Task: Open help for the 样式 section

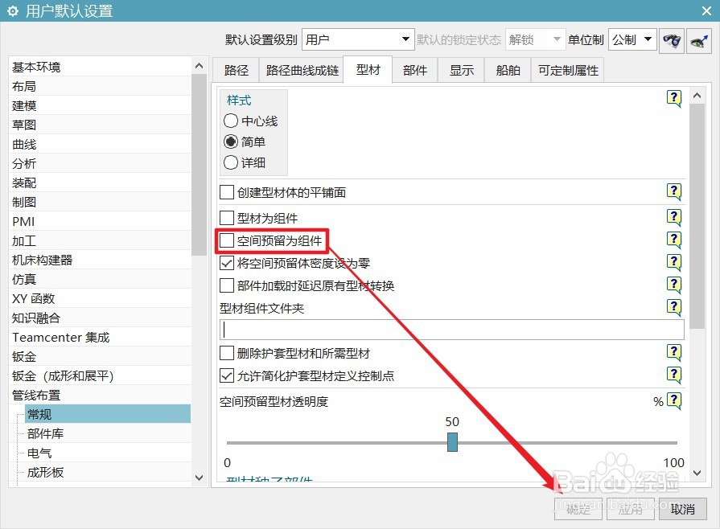Action: (x=674, y=96)
